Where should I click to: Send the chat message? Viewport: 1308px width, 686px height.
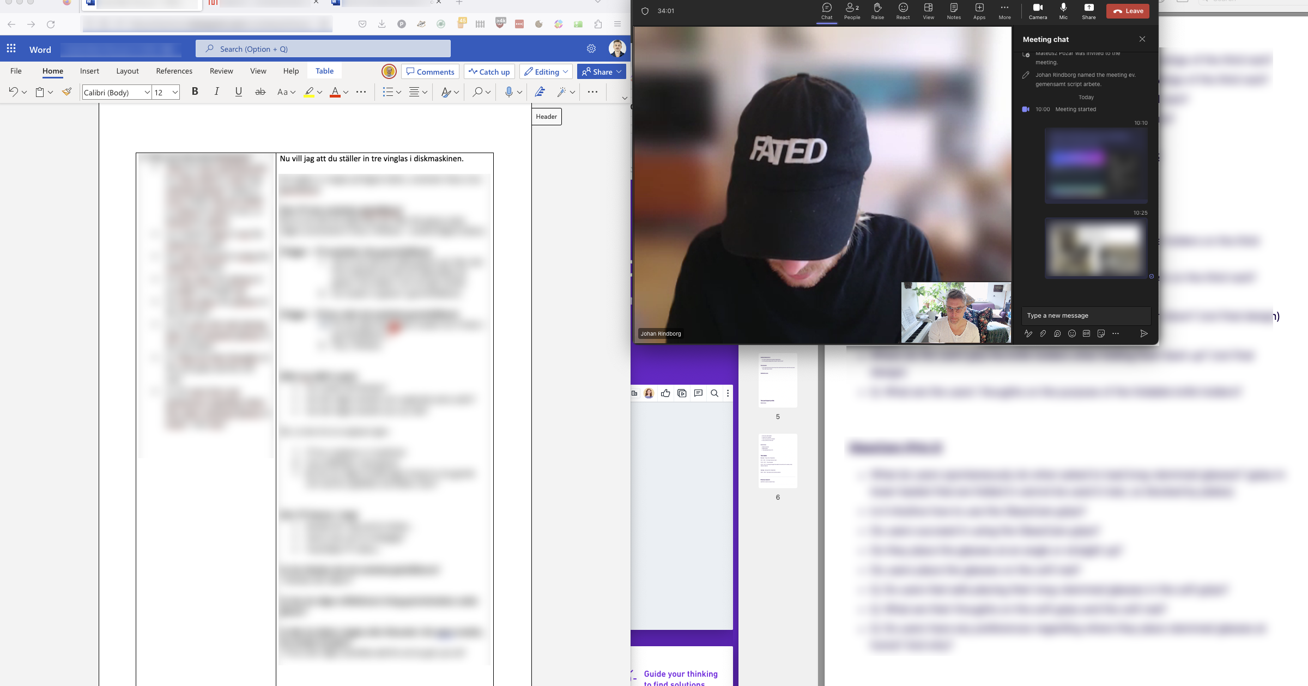point(1144,333)
